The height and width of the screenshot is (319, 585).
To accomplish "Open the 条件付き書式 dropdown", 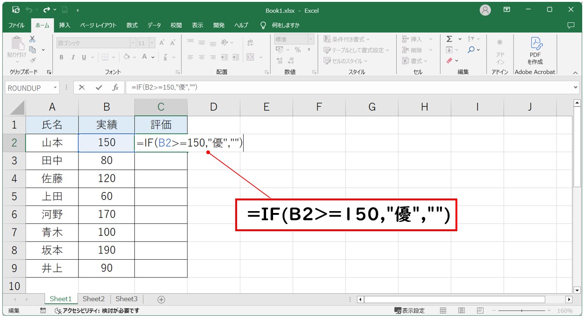I will pyautogui.click(x=347, y=39).
